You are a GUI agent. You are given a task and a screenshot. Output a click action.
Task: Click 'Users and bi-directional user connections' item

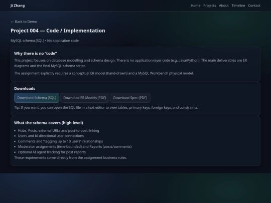(51, 136)
